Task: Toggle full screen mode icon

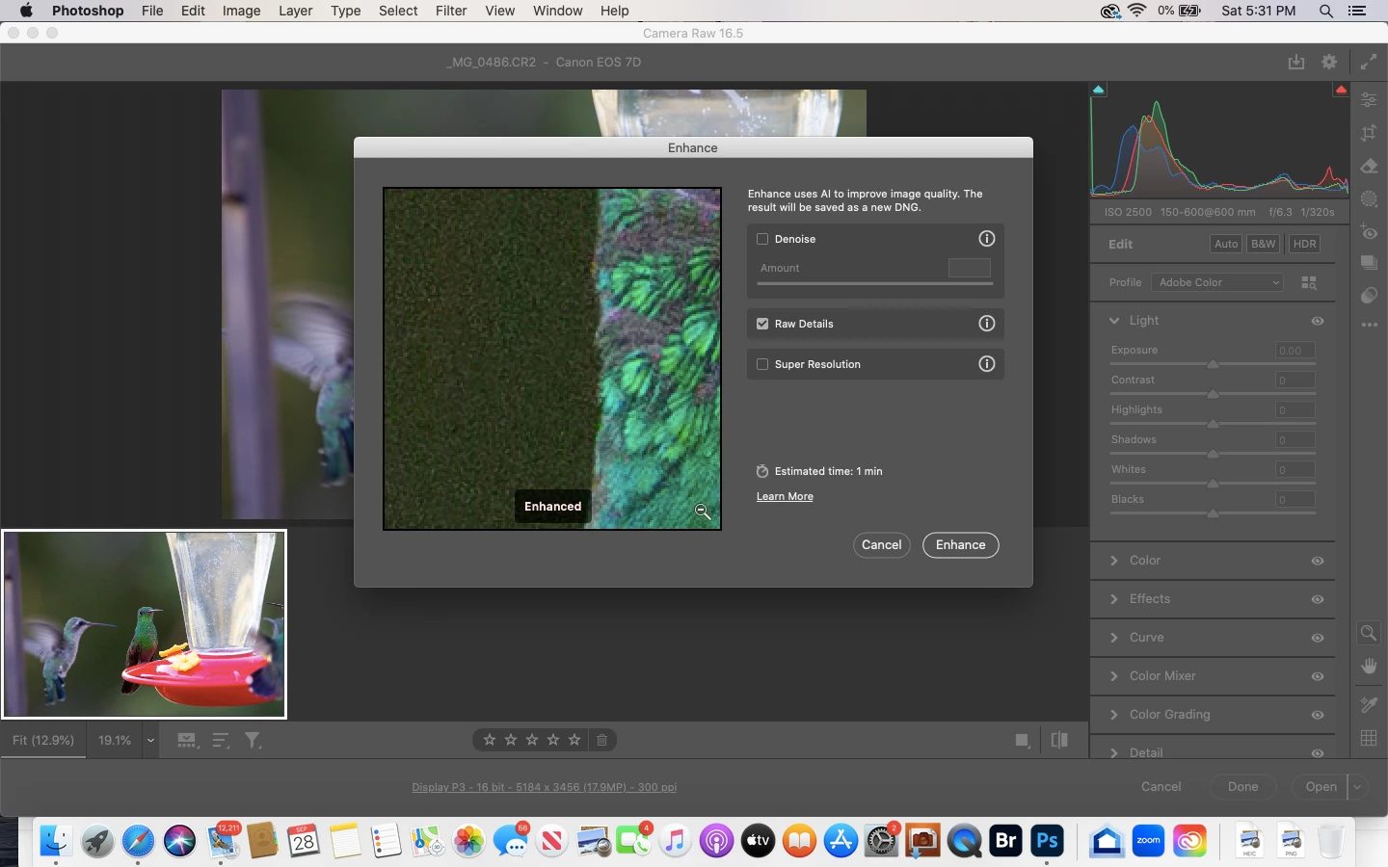Action: (x=1369, y=62)
